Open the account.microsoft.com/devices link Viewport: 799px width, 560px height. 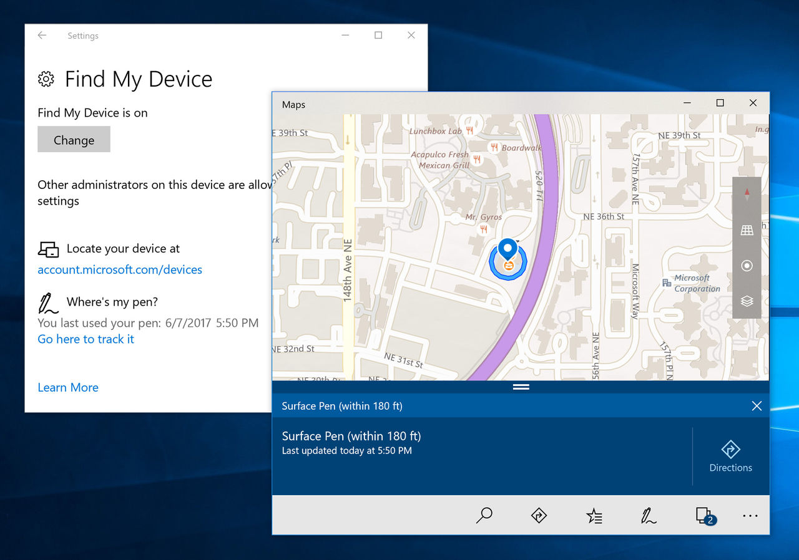click(x=120, y=269)
